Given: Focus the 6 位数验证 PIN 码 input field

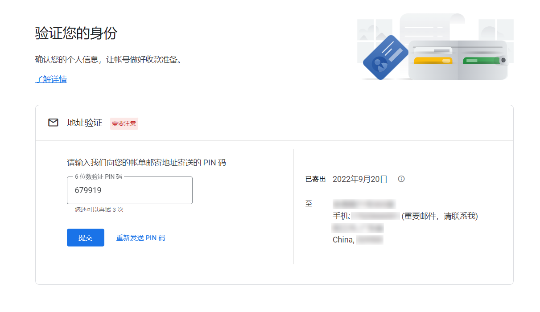Looking at the screenshot, I should pos(130,191).
